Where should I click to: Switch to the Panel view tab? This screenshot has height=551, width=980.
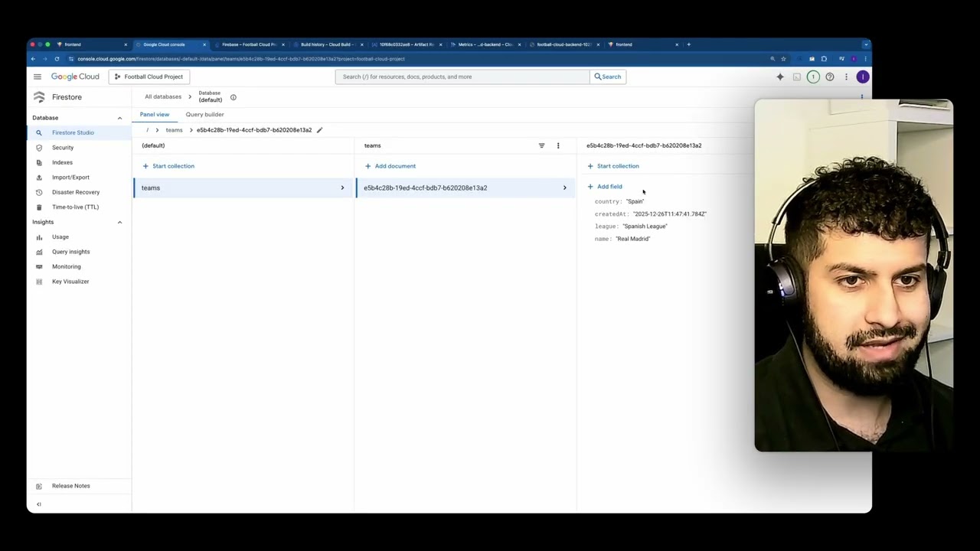point(155,114)
